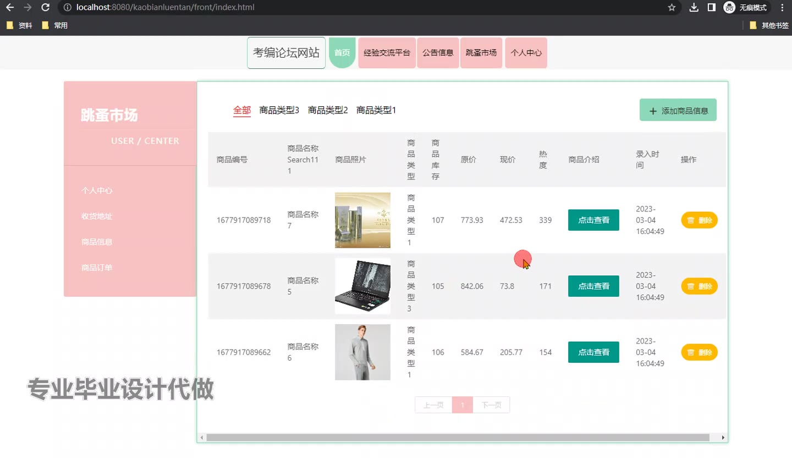Screen dimensions: 792x458
Task: Click the site info icon in address bar
Action: pyautogui.click(x=67, y=8)
